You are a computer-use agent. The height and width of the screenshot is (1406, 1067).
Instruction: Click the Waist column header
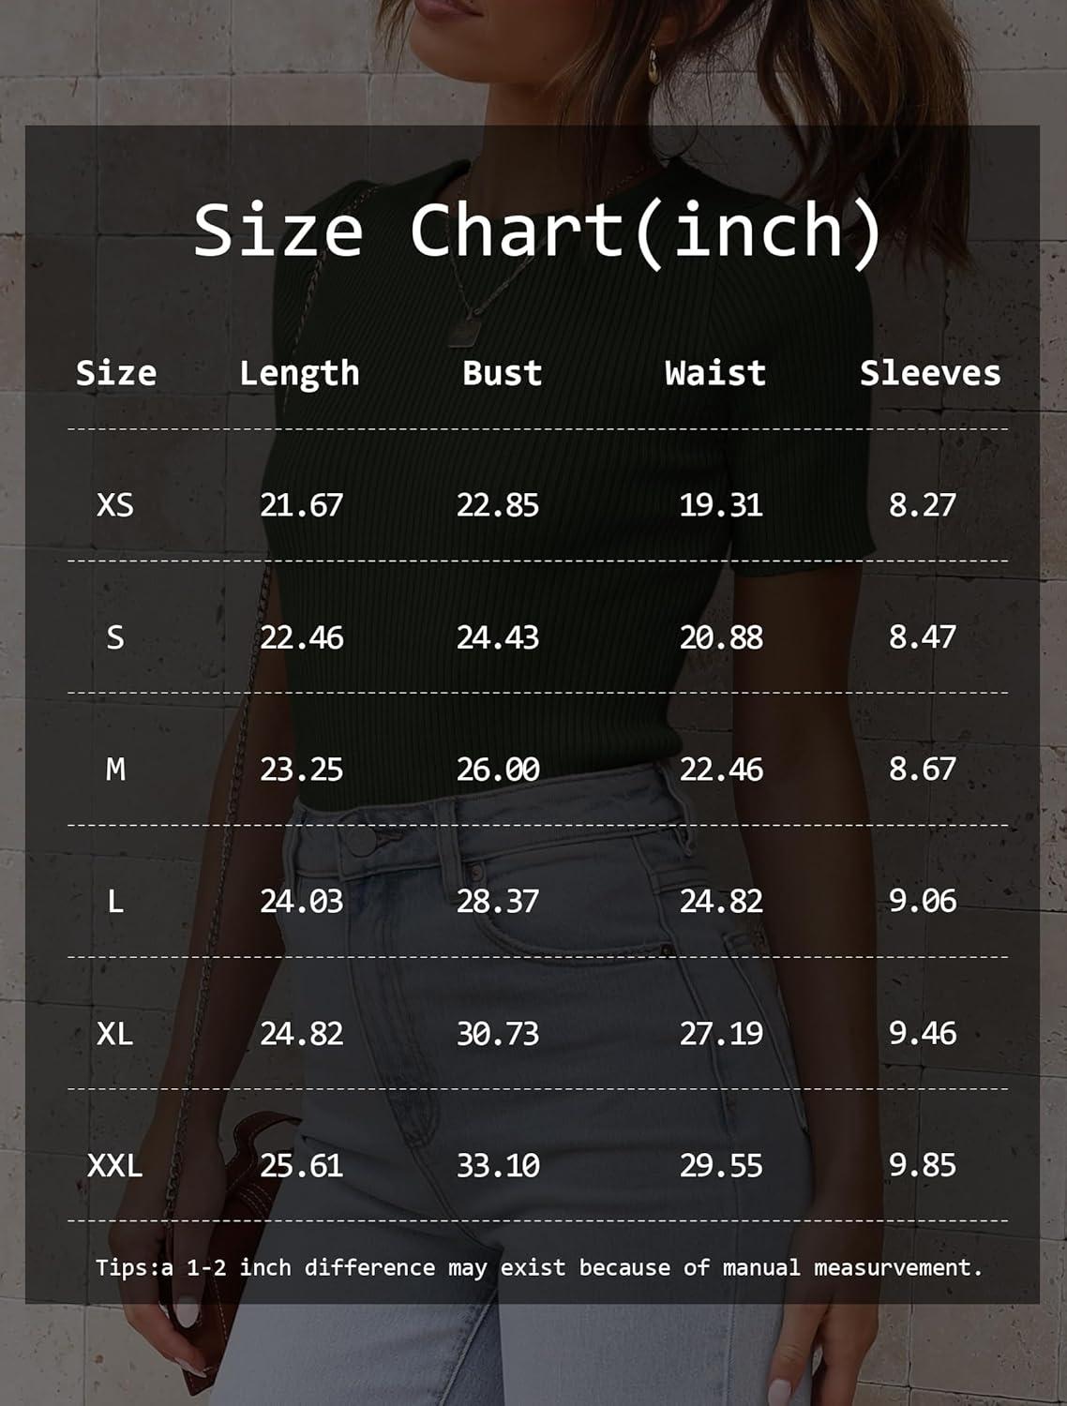click(x=715, y=373)
